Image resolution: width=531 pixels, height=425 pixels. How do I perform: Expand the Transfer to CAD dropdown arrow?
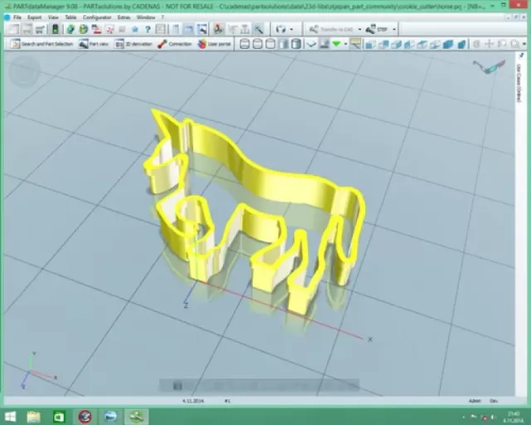(x=359, y=30)
